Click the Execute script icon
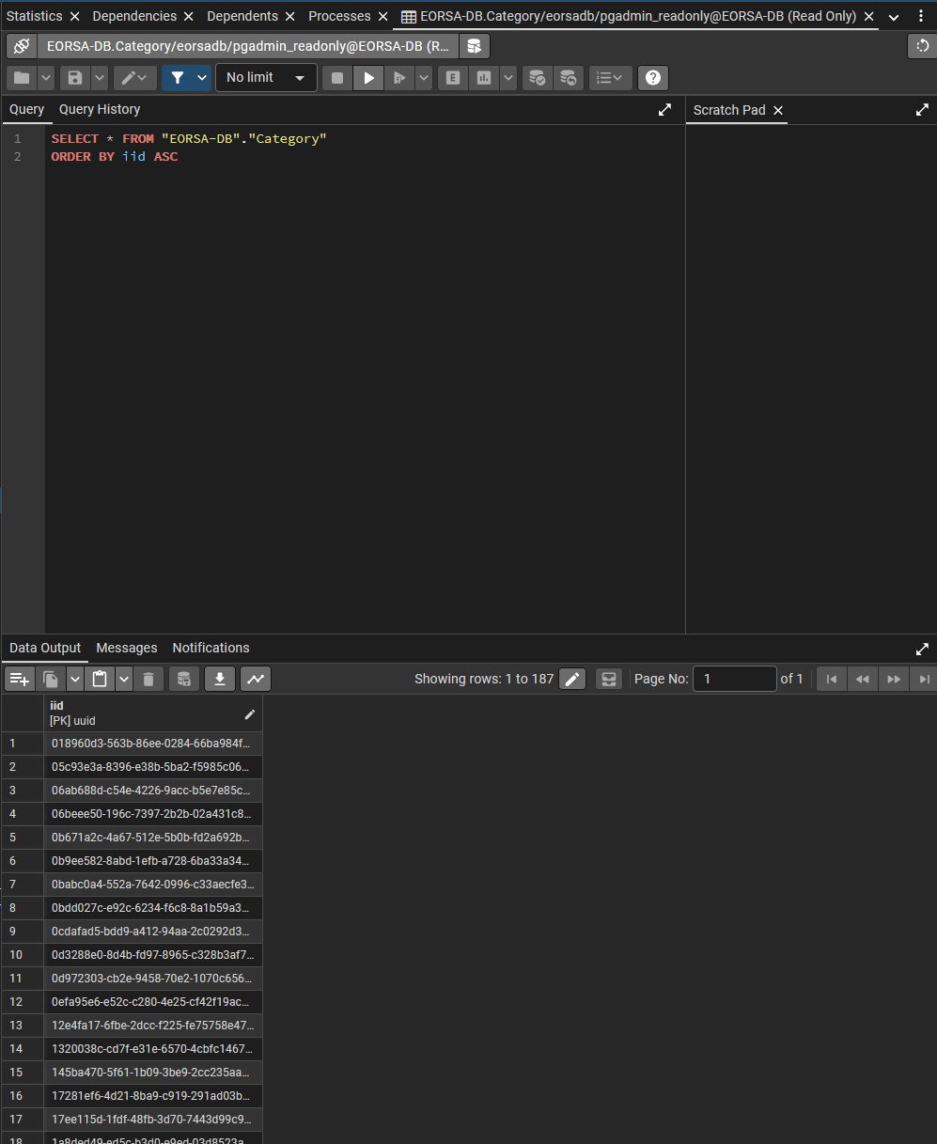This screenshot has width=937, height=1144. click(x=399, y=78)
